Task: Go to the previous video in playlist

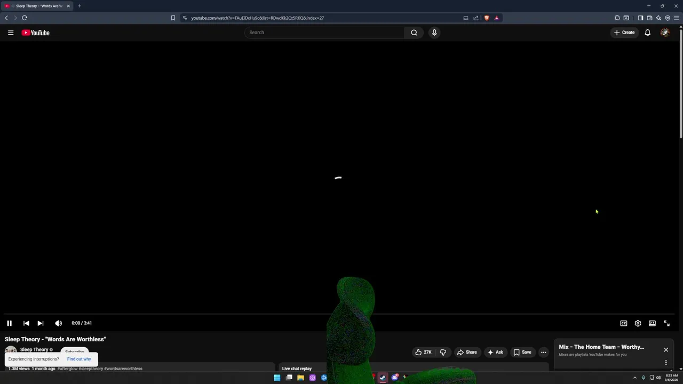Action: coord(26,323)
